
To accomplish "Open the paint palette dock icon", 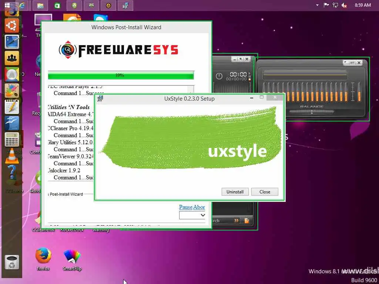I will coord(11,91).
